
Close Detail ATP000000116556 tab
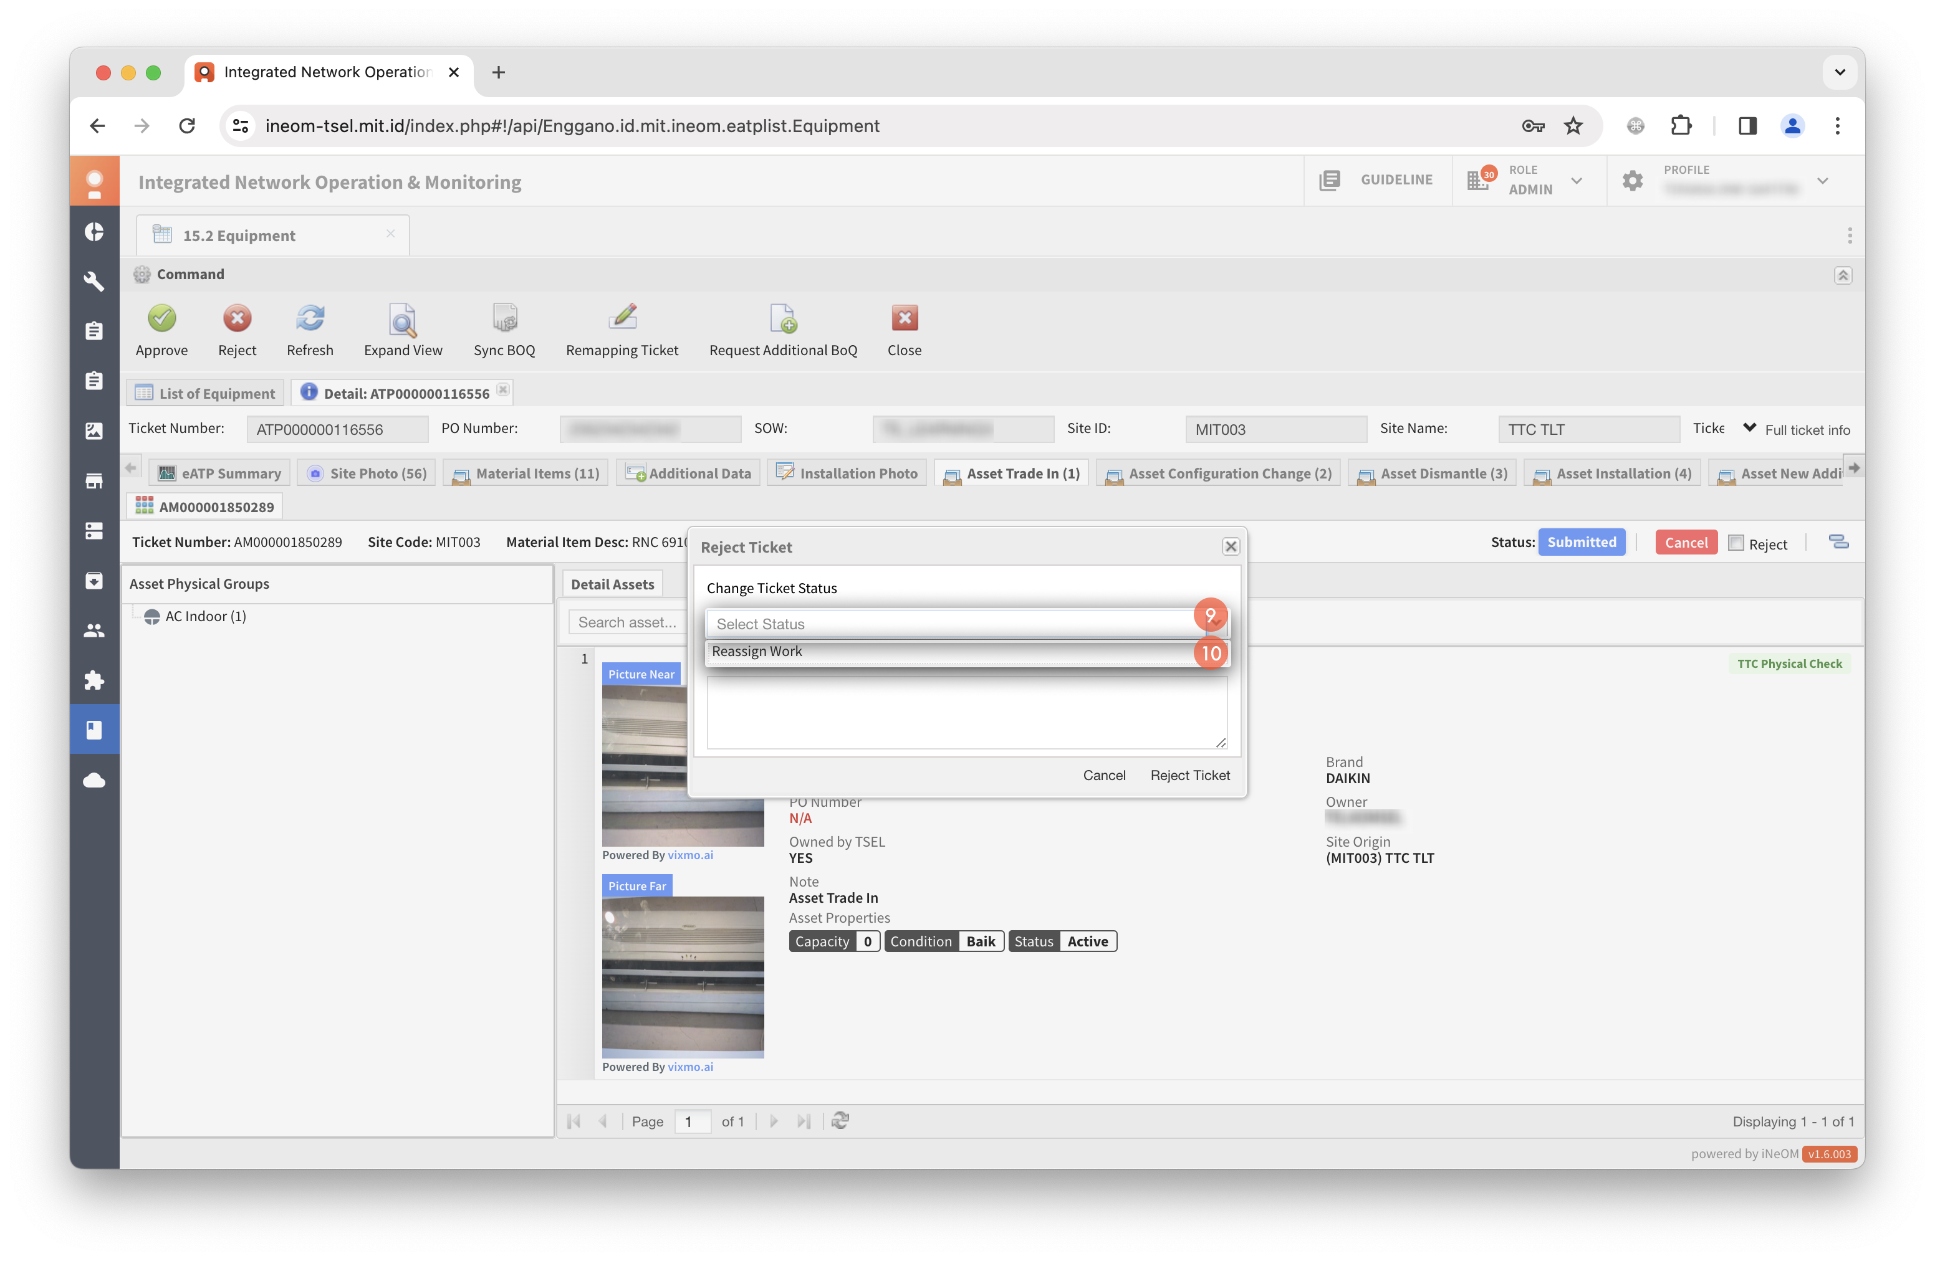502,390
